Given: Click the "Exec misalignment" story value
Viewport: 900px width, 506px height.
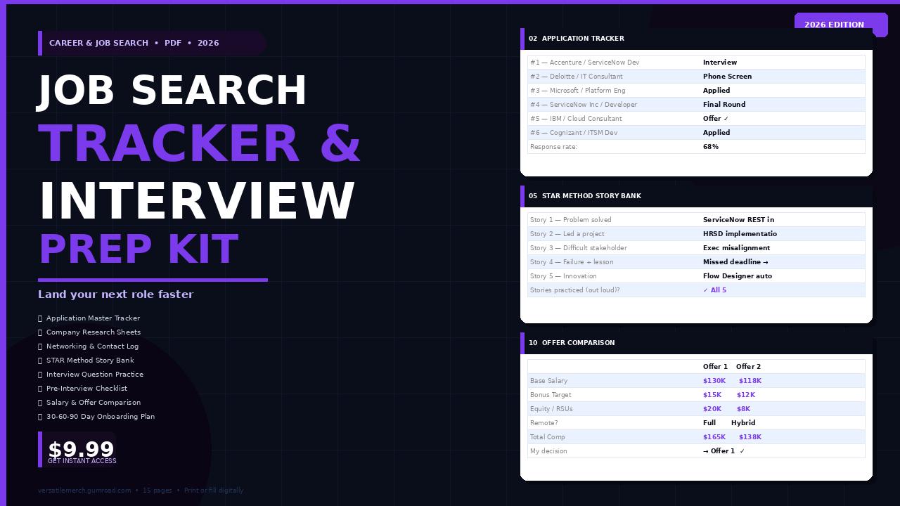Looking at the screenshot, I should 736,248.
